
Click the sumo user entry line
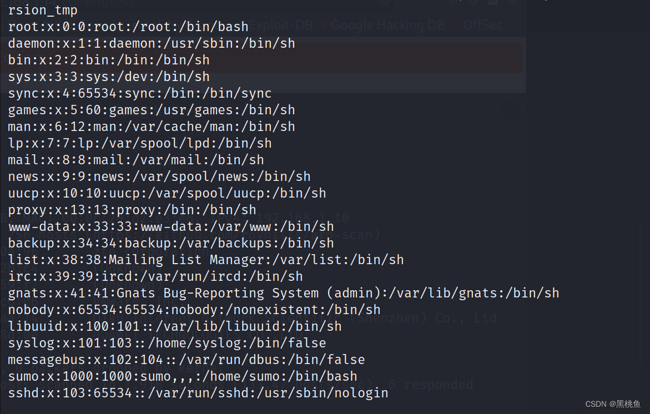click(183, 376)
